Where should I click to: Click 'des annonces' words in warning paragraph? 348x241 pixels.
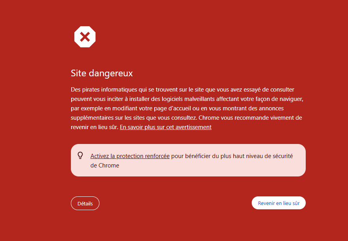pos(269,108)
